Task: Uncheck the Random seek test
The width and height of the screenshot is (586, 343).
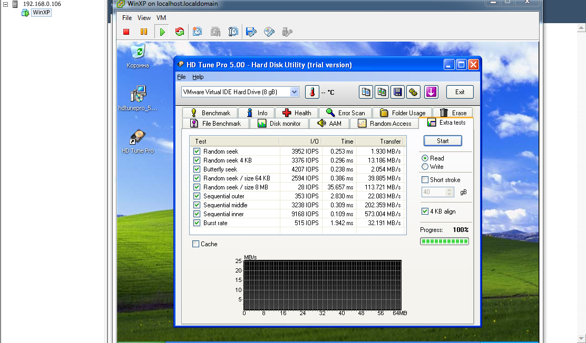Action: (x=197, y=151)
